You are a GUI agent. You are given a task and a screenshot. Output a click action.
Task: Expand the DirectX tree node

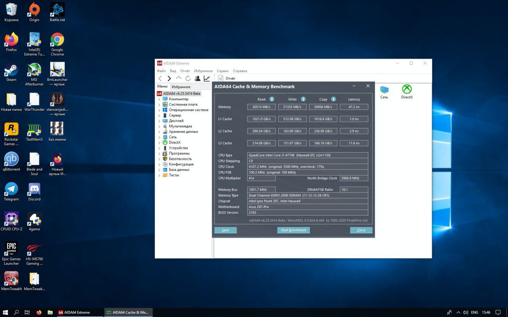point(160,142)
